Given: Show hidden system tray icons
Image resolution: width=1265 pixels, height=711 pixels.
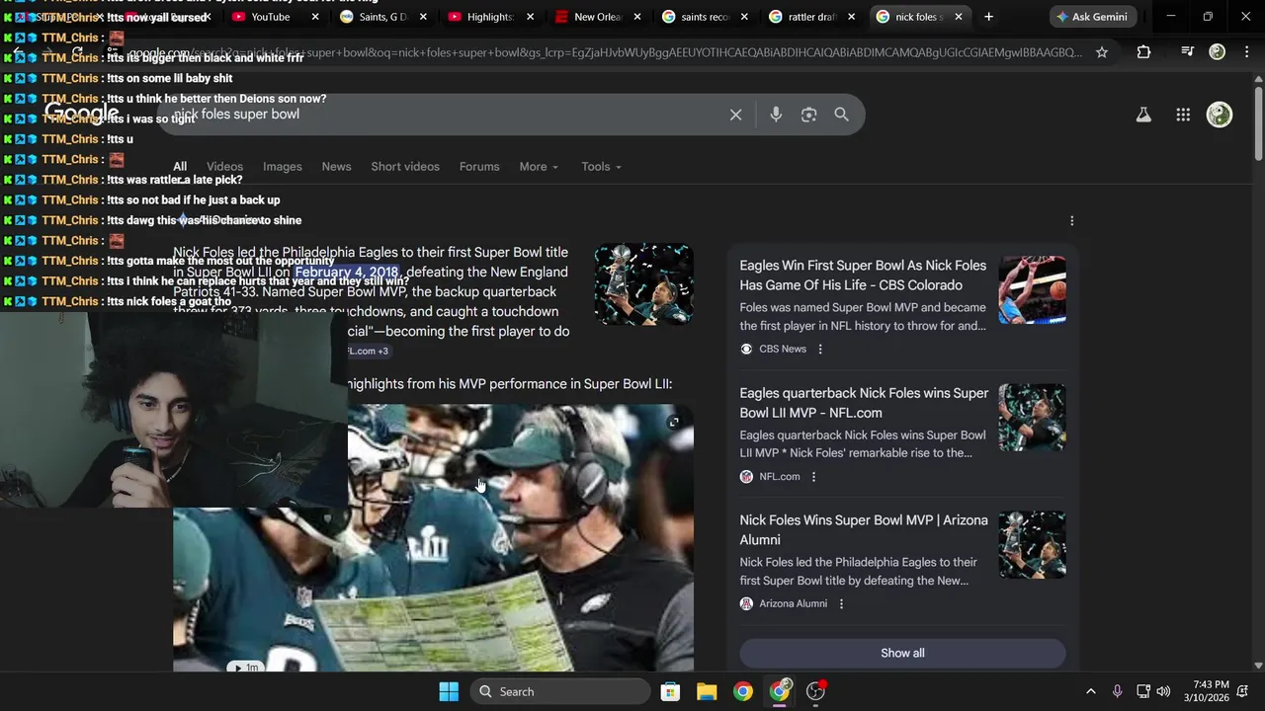Looking at the screenshot, I should tap(1090, 691).
